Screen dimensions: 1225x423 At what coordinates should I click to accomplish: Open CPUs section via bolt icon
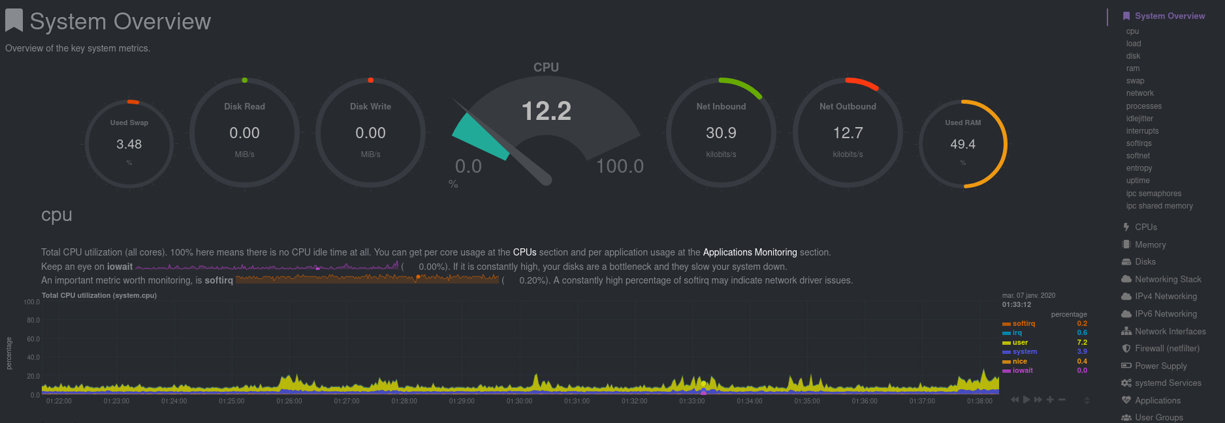1126,227
